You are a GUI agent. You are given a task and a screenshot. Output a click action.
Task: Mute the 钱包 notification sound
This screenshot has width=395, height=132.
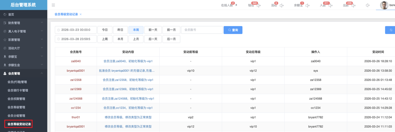point(259,5)
